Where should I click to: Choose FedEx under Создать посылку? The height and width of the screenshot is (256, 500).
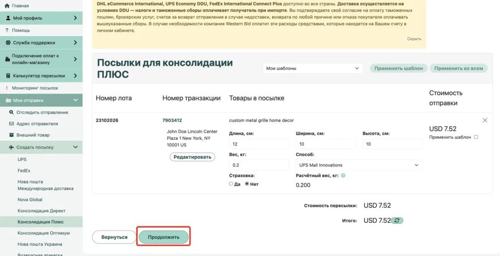point(24,171)
